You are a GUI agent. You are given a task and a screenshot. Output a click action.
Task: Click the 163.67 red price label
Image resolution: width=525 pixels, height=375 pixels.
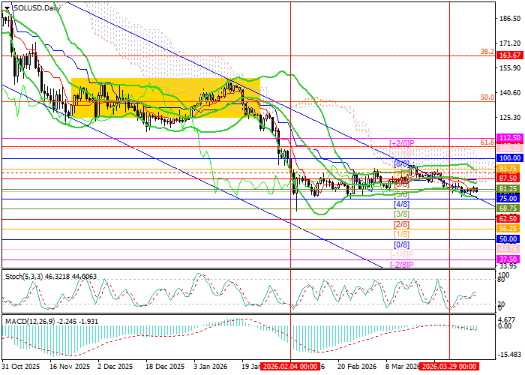coord(509,55)
